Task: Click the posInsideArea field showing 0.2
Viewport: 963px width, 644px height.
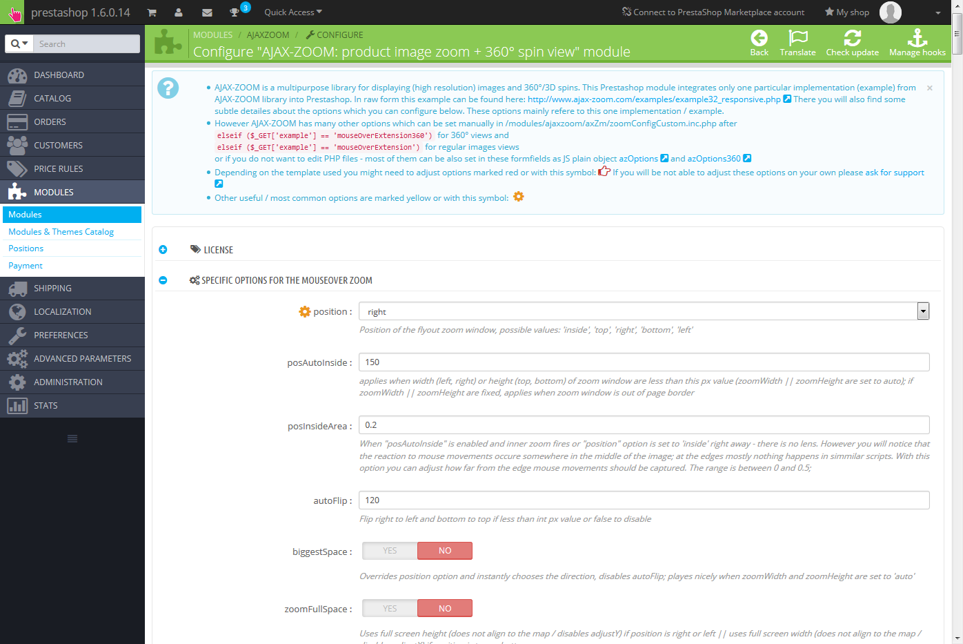Action: 644,425
